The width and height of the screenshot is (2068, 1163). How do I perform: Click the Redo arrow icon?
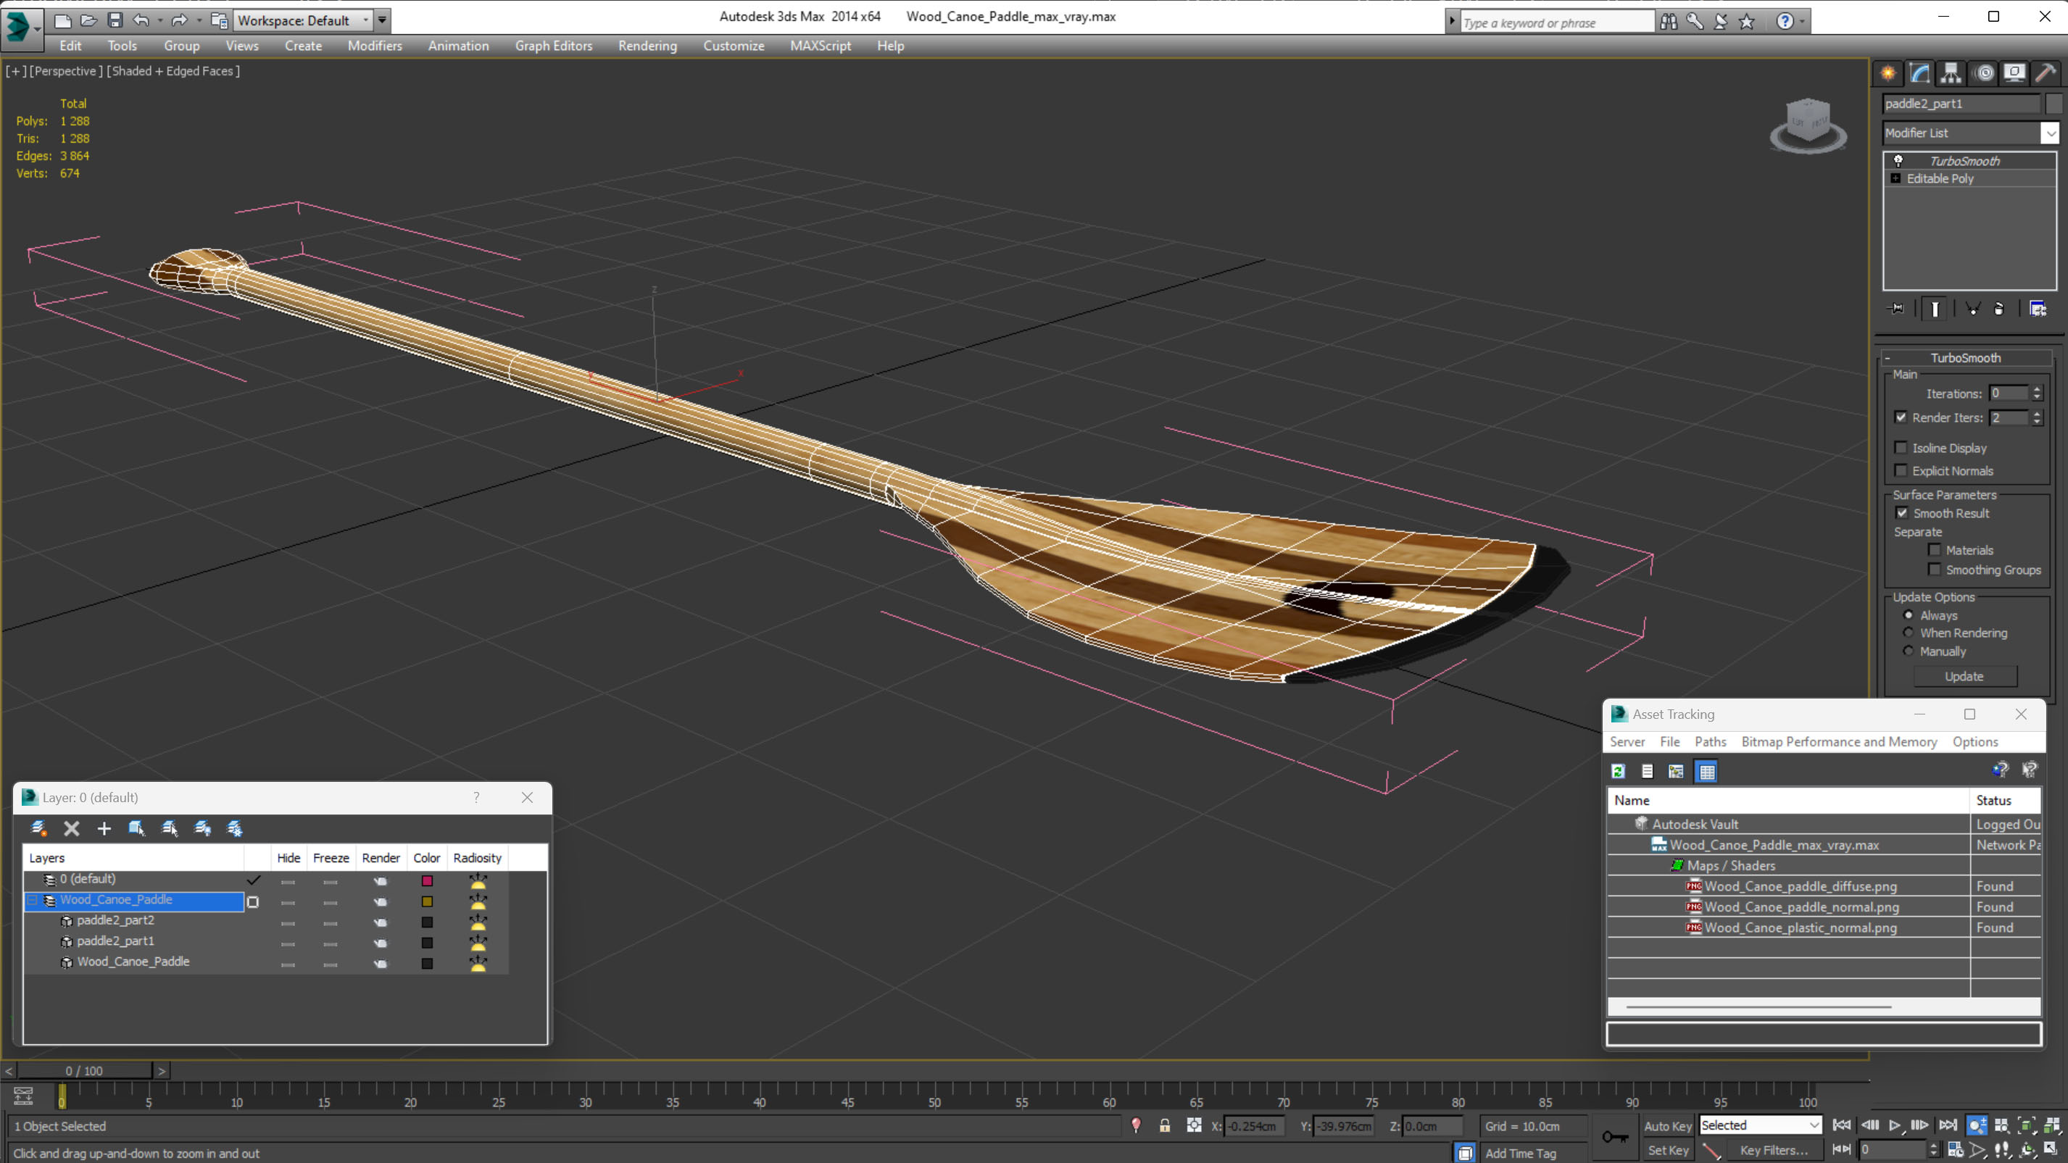click(x=180, y=20)
